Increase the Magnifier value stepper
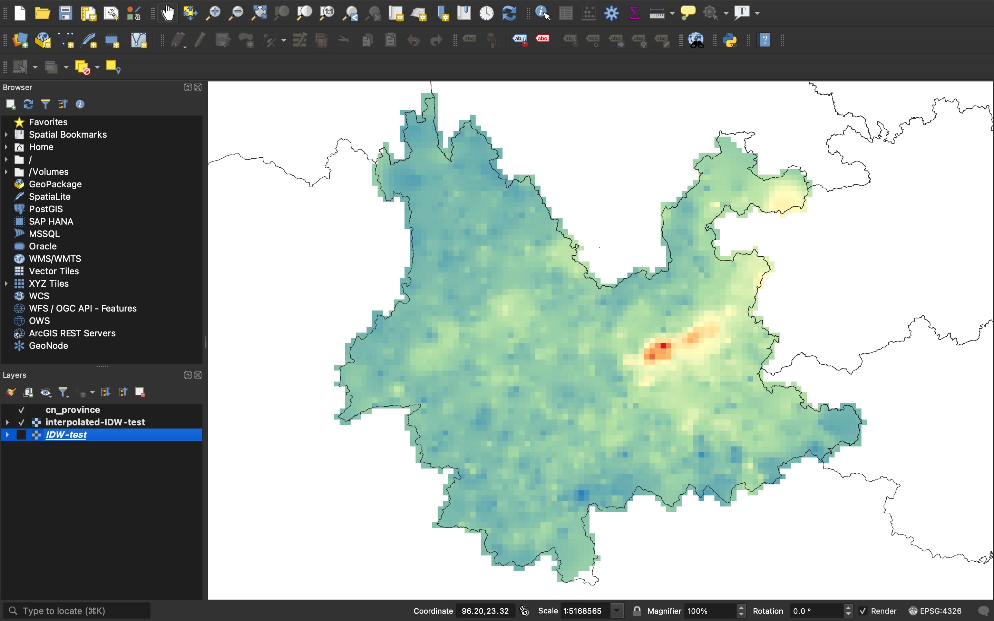The height and width of the screenshot is (621, 994). [x=741, y=608]
